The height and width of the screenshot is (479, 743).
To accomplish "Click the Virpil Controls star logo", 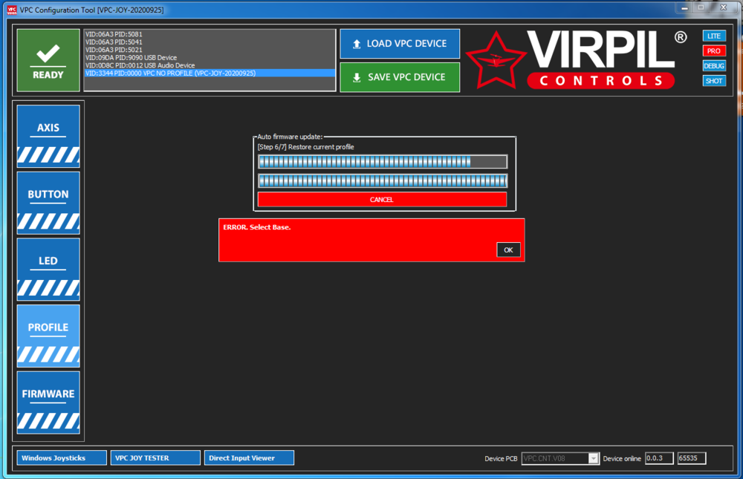I will coord(496,61).
